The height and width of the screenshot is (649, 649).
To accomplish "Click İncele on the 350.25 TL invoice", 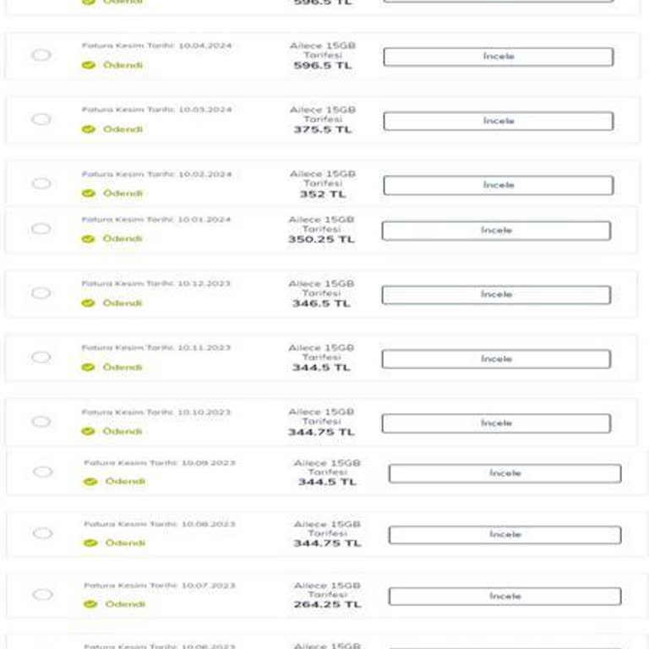I will [x=496, y=231].
